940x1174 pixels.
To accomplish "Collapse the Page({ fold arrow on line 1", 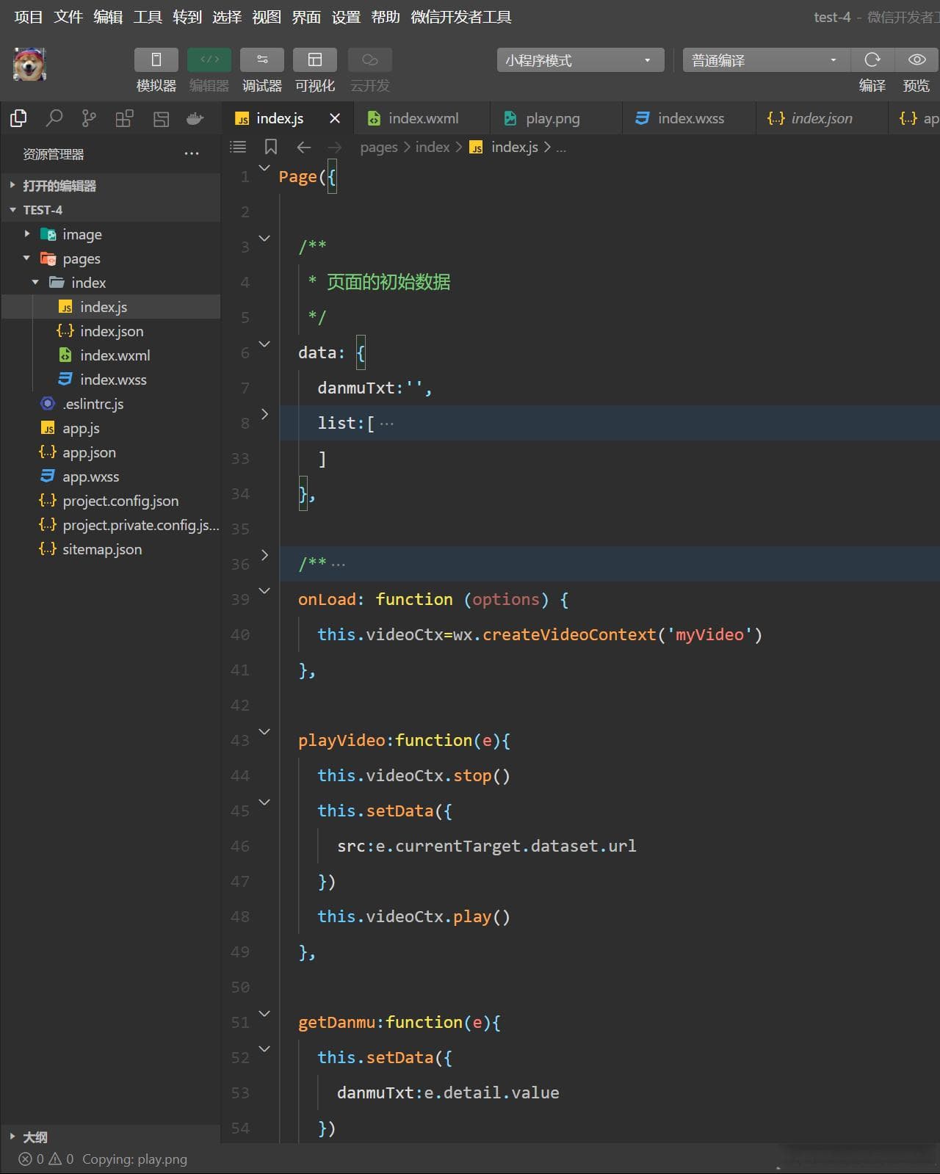I will (264, 168).
